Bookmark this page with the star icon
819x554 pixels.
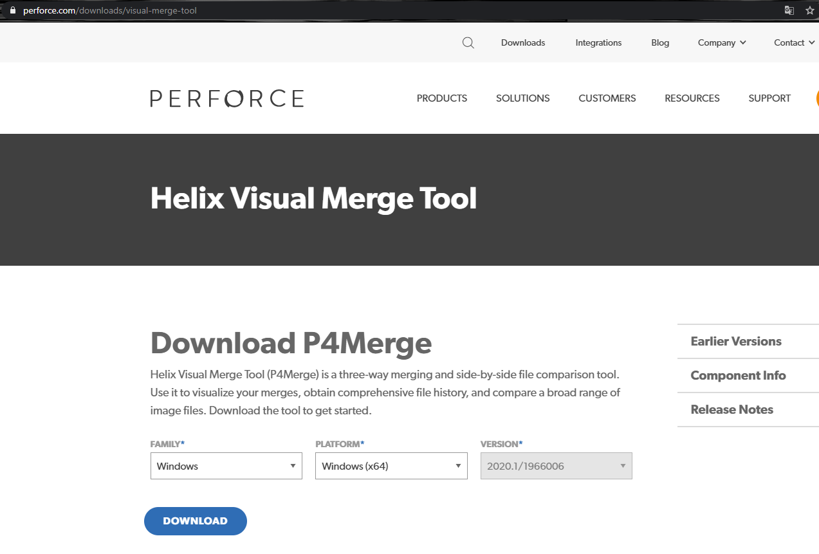pos(809,10)
